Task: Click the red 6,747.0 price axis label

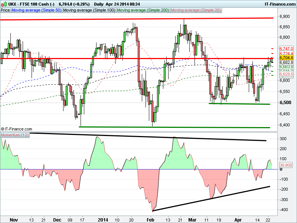Action: [x=286, y=49]
